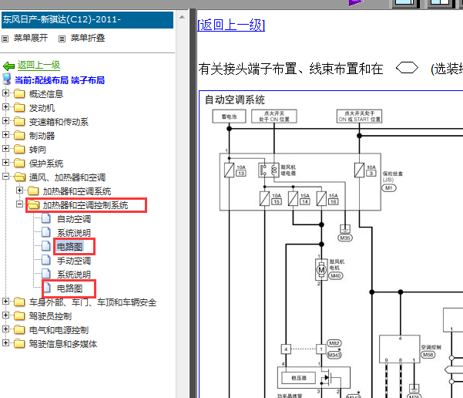Open 系统说明 under 自动空调
The width and height of the screenshot is (463, 398).
[x=74, y=233]
